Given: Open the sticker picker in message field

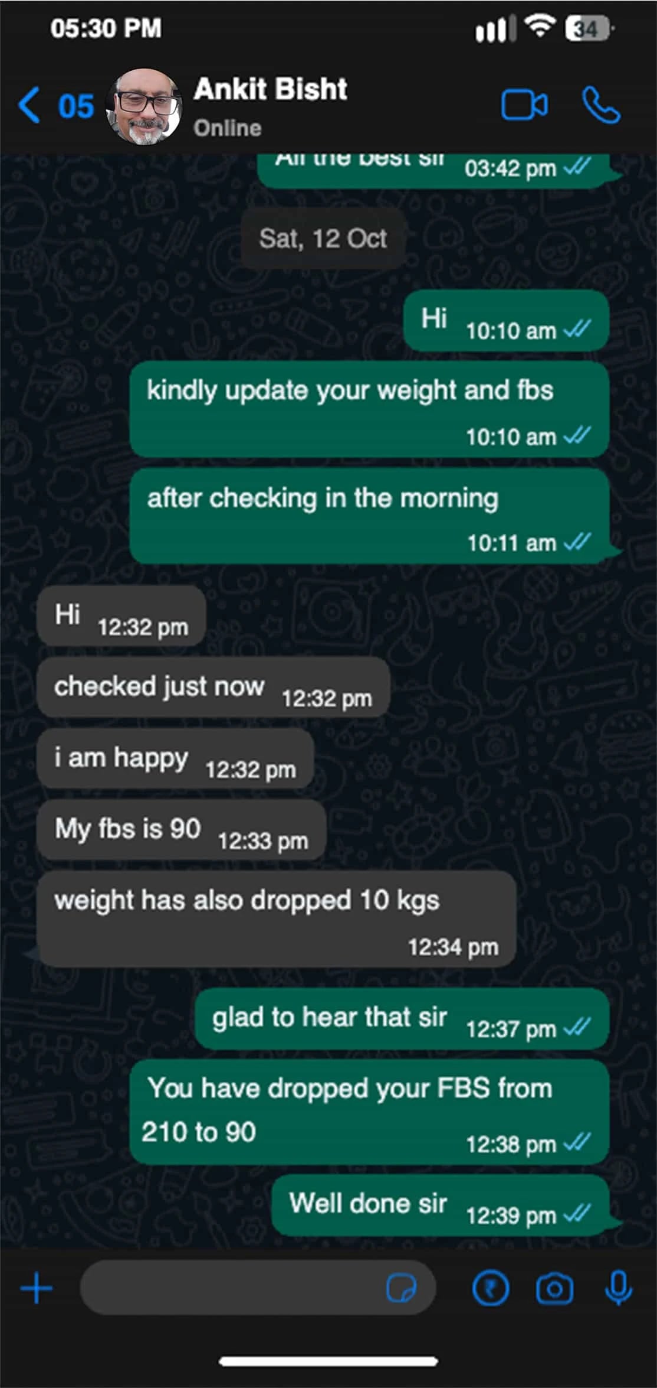Looking at the screenshot, I should 401,1288.
